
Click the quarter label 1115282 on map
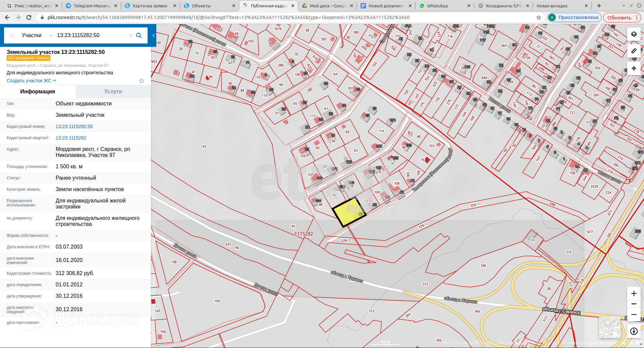point(304,234)
